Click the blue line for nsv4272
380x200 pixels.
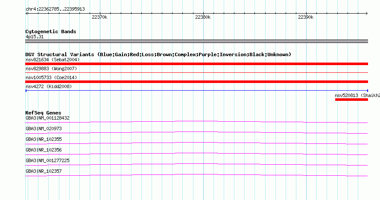(196, 91)
